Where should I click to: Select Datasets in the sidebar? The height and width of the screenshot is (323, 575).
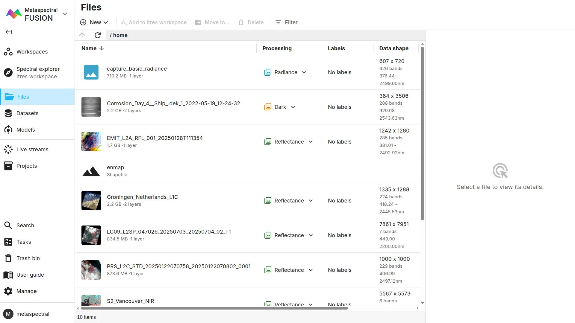27,113
